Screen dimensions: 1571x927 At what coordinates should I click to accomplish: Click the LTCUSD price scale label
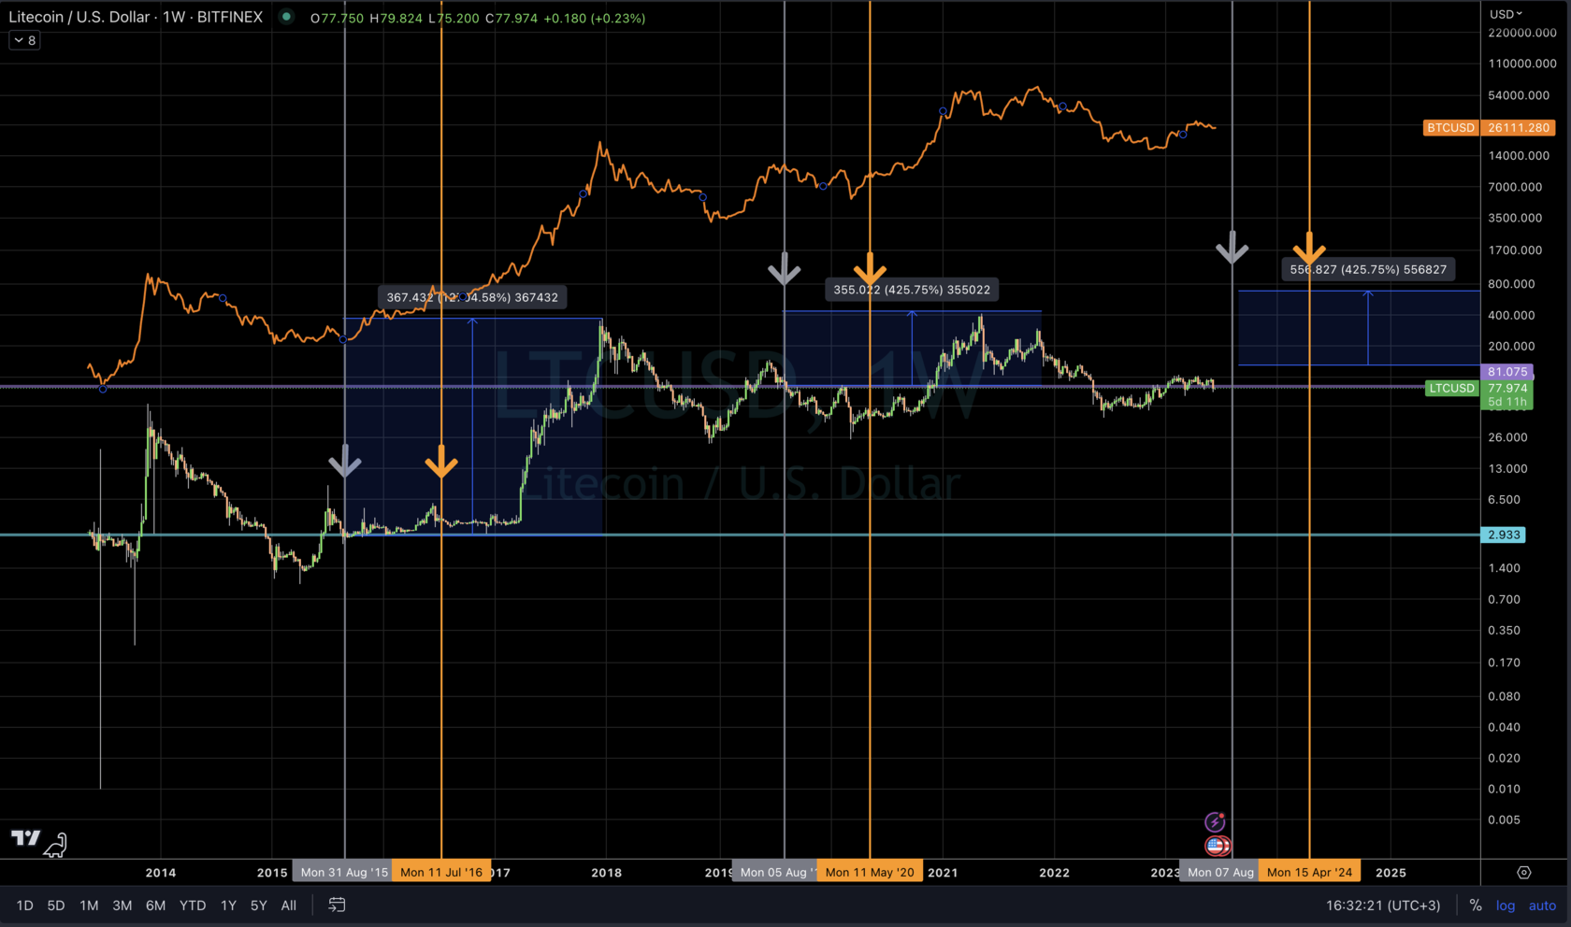[x=1451, y=388]
